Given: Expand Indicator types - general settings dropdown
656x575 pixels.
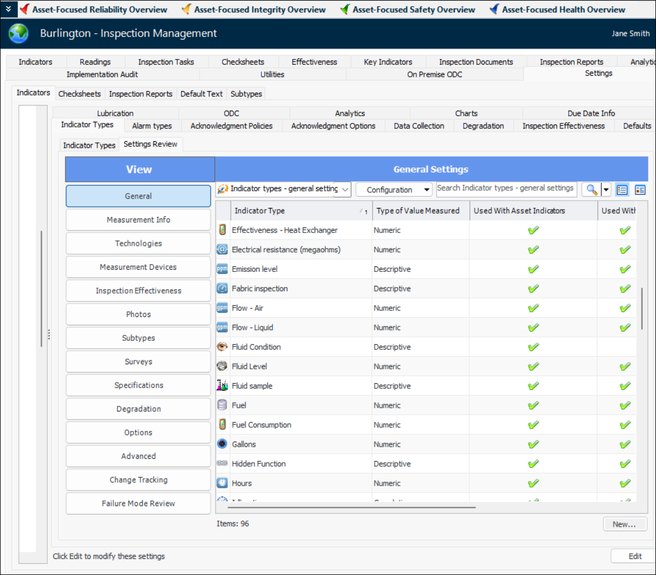Looking at the screenshot, I should (345, 190).
